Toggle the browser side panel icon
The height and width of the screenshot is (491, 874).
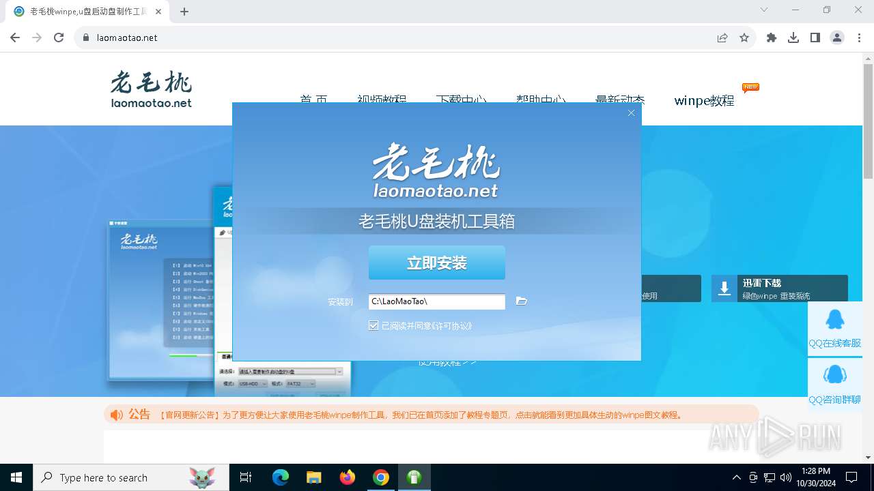click(x=815, y=38)
